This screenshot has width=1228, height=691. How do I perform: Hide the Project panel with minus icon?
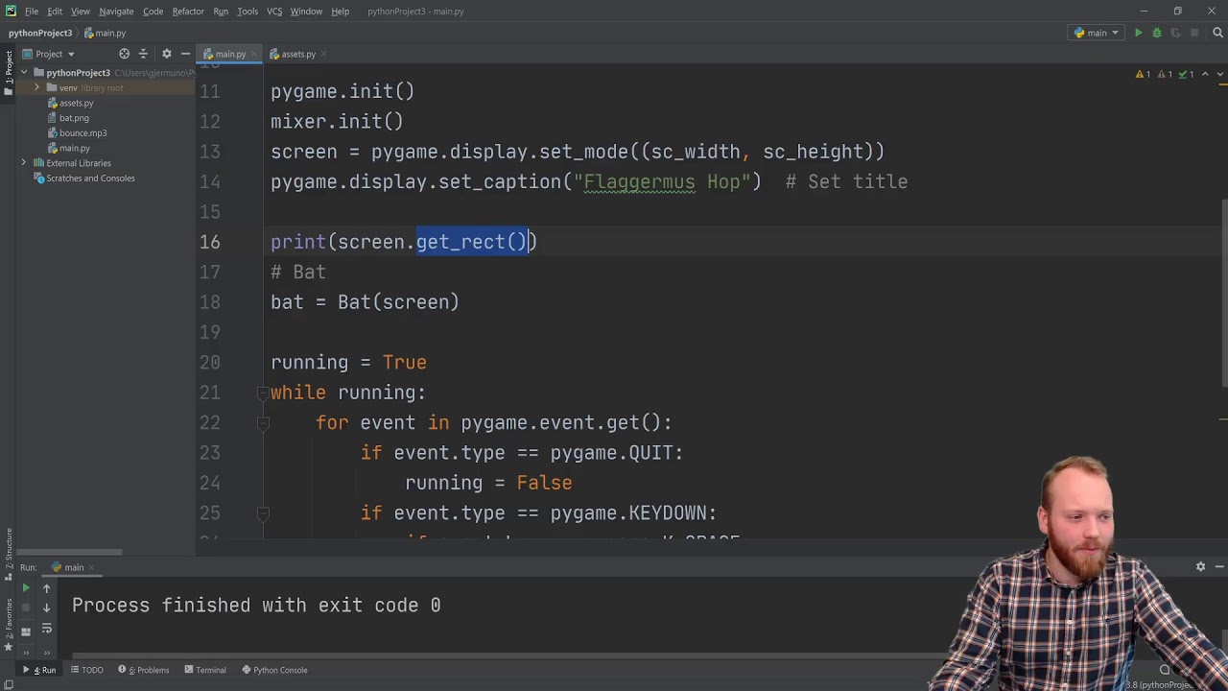pyautogui.click(x=185, y=54)
